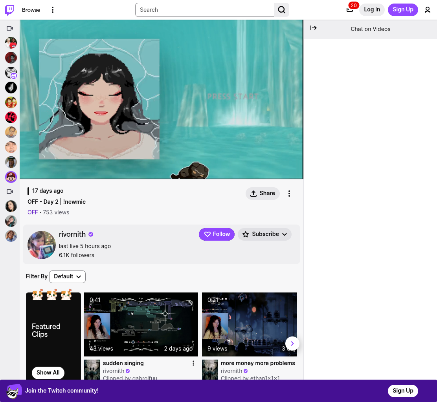Open the more options dots beside Browse
This screenshot has width=437, height=402.
pyautogui.click(x=53, y=10)
